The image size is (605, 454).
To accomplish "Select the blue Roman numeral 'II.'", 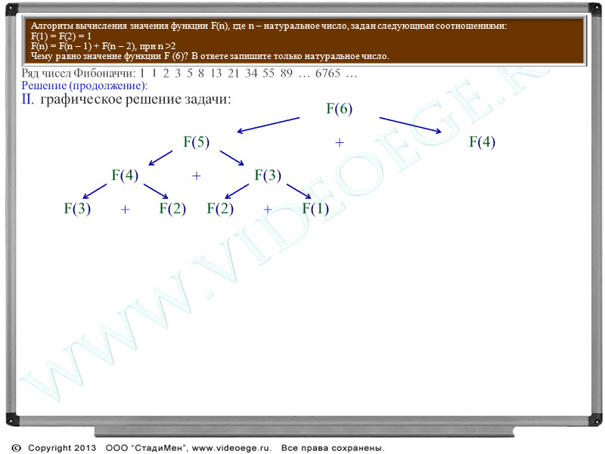I will click(x=28, y=99).
